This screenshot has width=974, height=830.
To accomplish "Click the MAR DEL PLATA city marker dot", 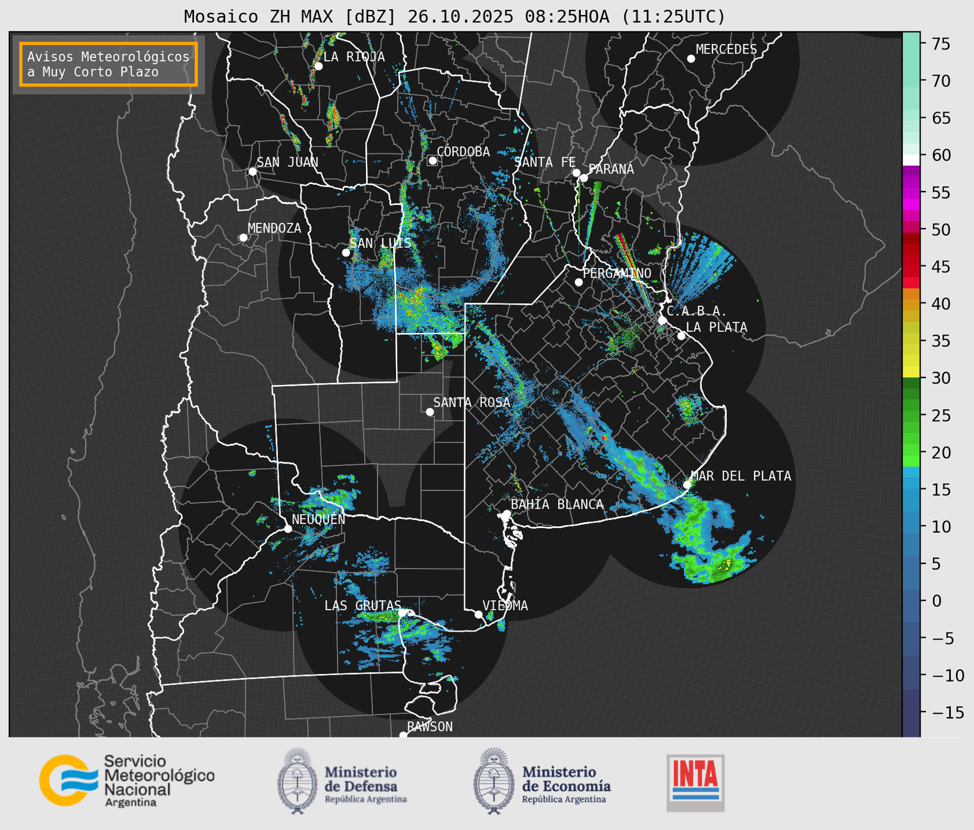I will click(687, 485).
